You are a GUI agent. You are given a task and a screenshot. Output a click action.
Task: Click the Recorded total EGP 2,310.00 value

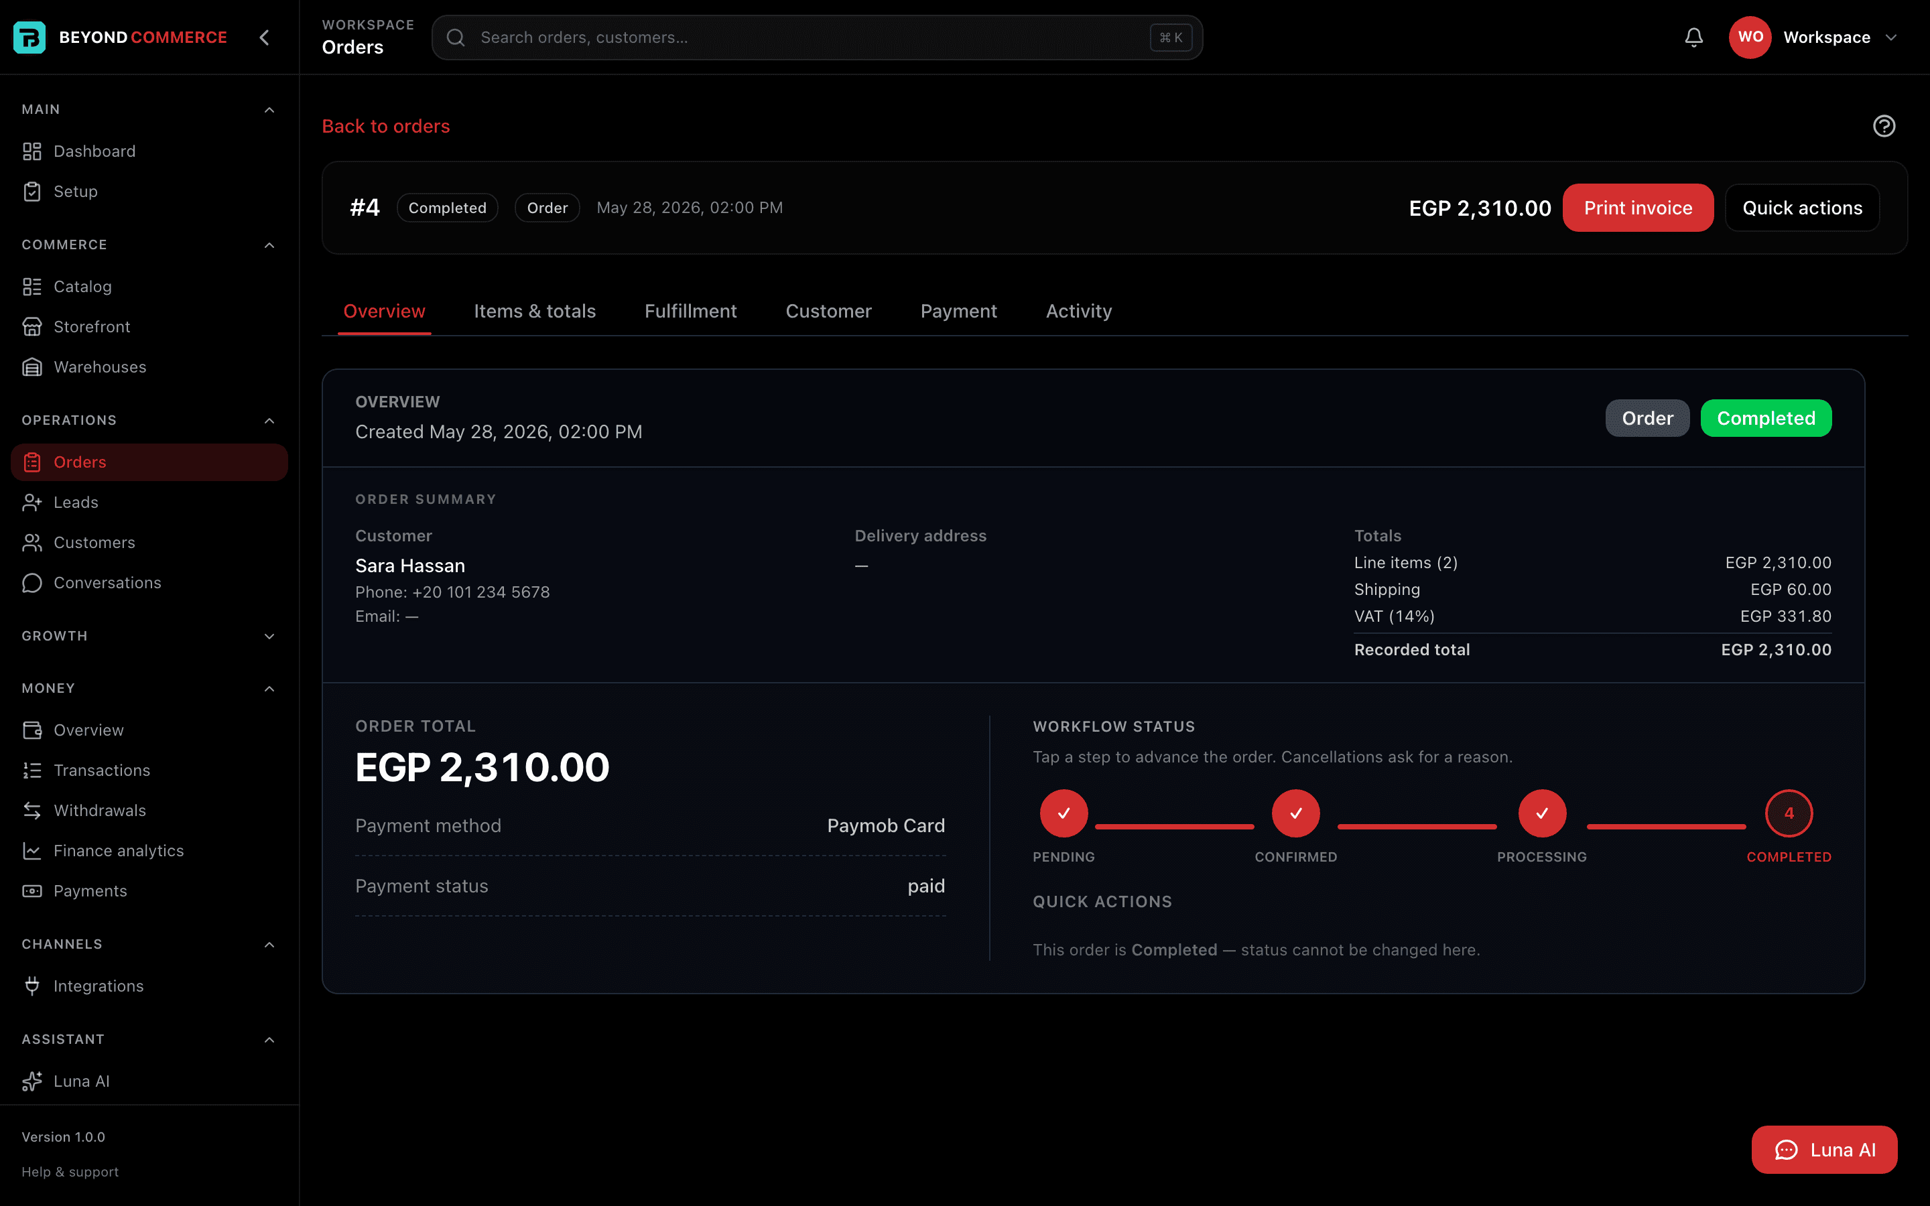[x=1776, y=650]
